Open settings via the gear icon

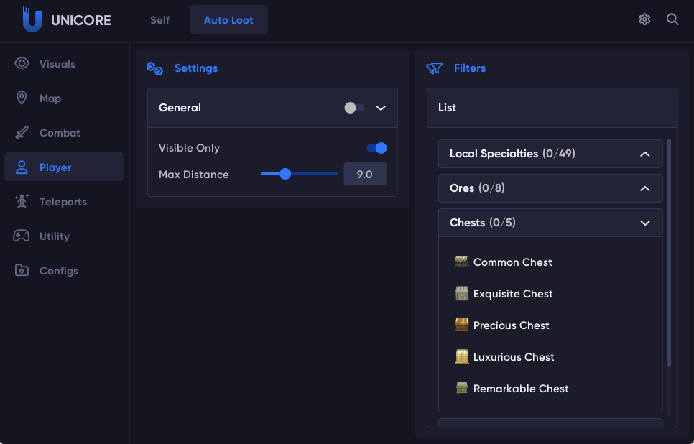[x=644, y=19]
